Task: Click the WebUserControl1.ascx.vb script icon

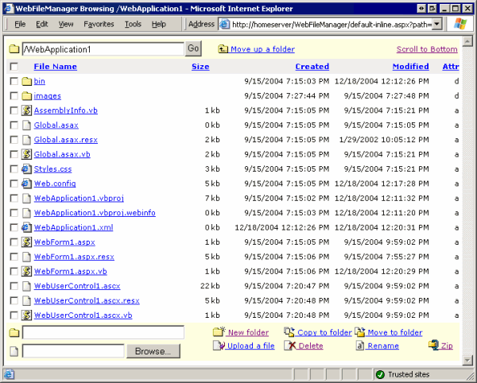Action: pyautogui.click(x=26, y=315)
